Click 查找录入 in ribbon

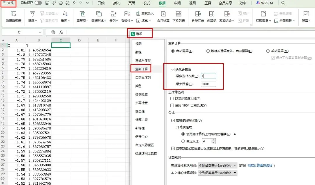coord(145,13)
